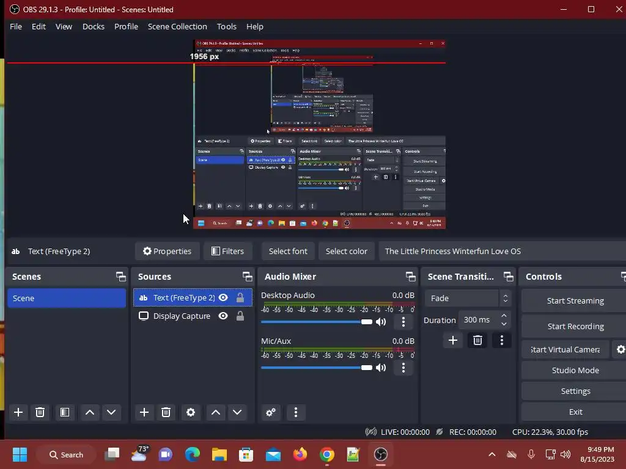Open advanced audio properties gears icon
Viewport: 626px width, 469px height.
[x=271, y=412]
